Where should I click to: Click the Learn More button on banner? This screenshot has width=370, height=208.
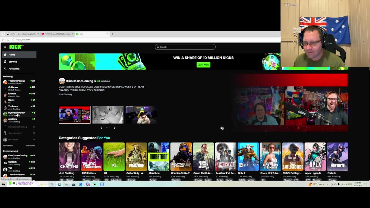coord(203,65)
